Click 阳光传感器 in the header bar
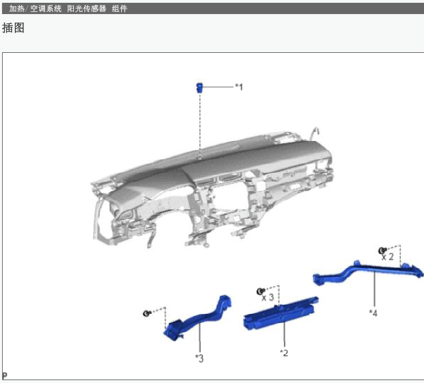The image size is (424, 383). click(x=87, y=8)
